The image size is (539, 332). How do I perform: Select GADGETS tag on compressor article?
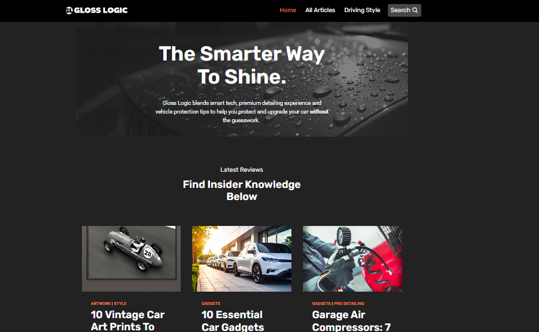pos(321,304)
